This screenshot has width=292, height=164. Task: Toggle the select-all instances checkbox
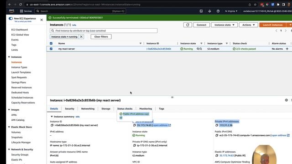tap(51, 43)
